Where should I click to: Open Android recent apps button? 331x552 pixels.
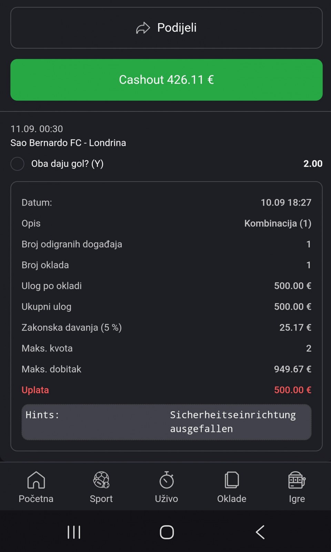point(74,532)
